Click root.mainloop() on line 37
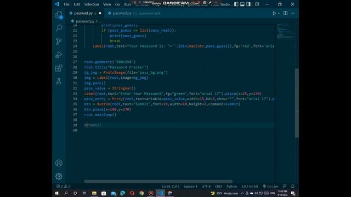Viewport: 351px width, 197px height. point(100,114)
